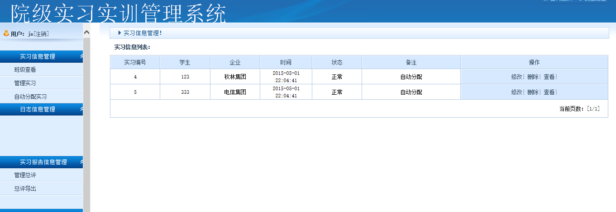Open the 日志信息管理 sidebar header
This screenshot has width=616, height=212.
coord(41,110)
